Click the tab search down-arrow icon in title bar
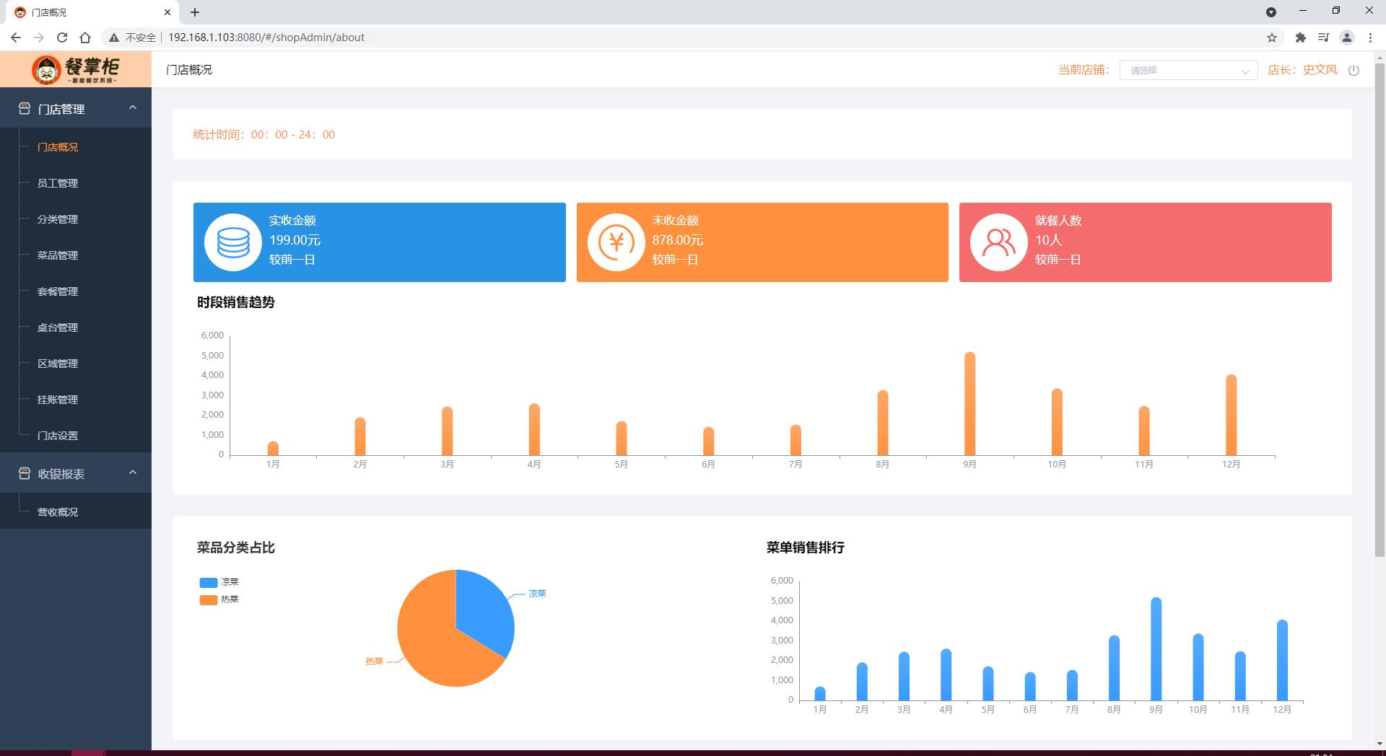 1271,12
